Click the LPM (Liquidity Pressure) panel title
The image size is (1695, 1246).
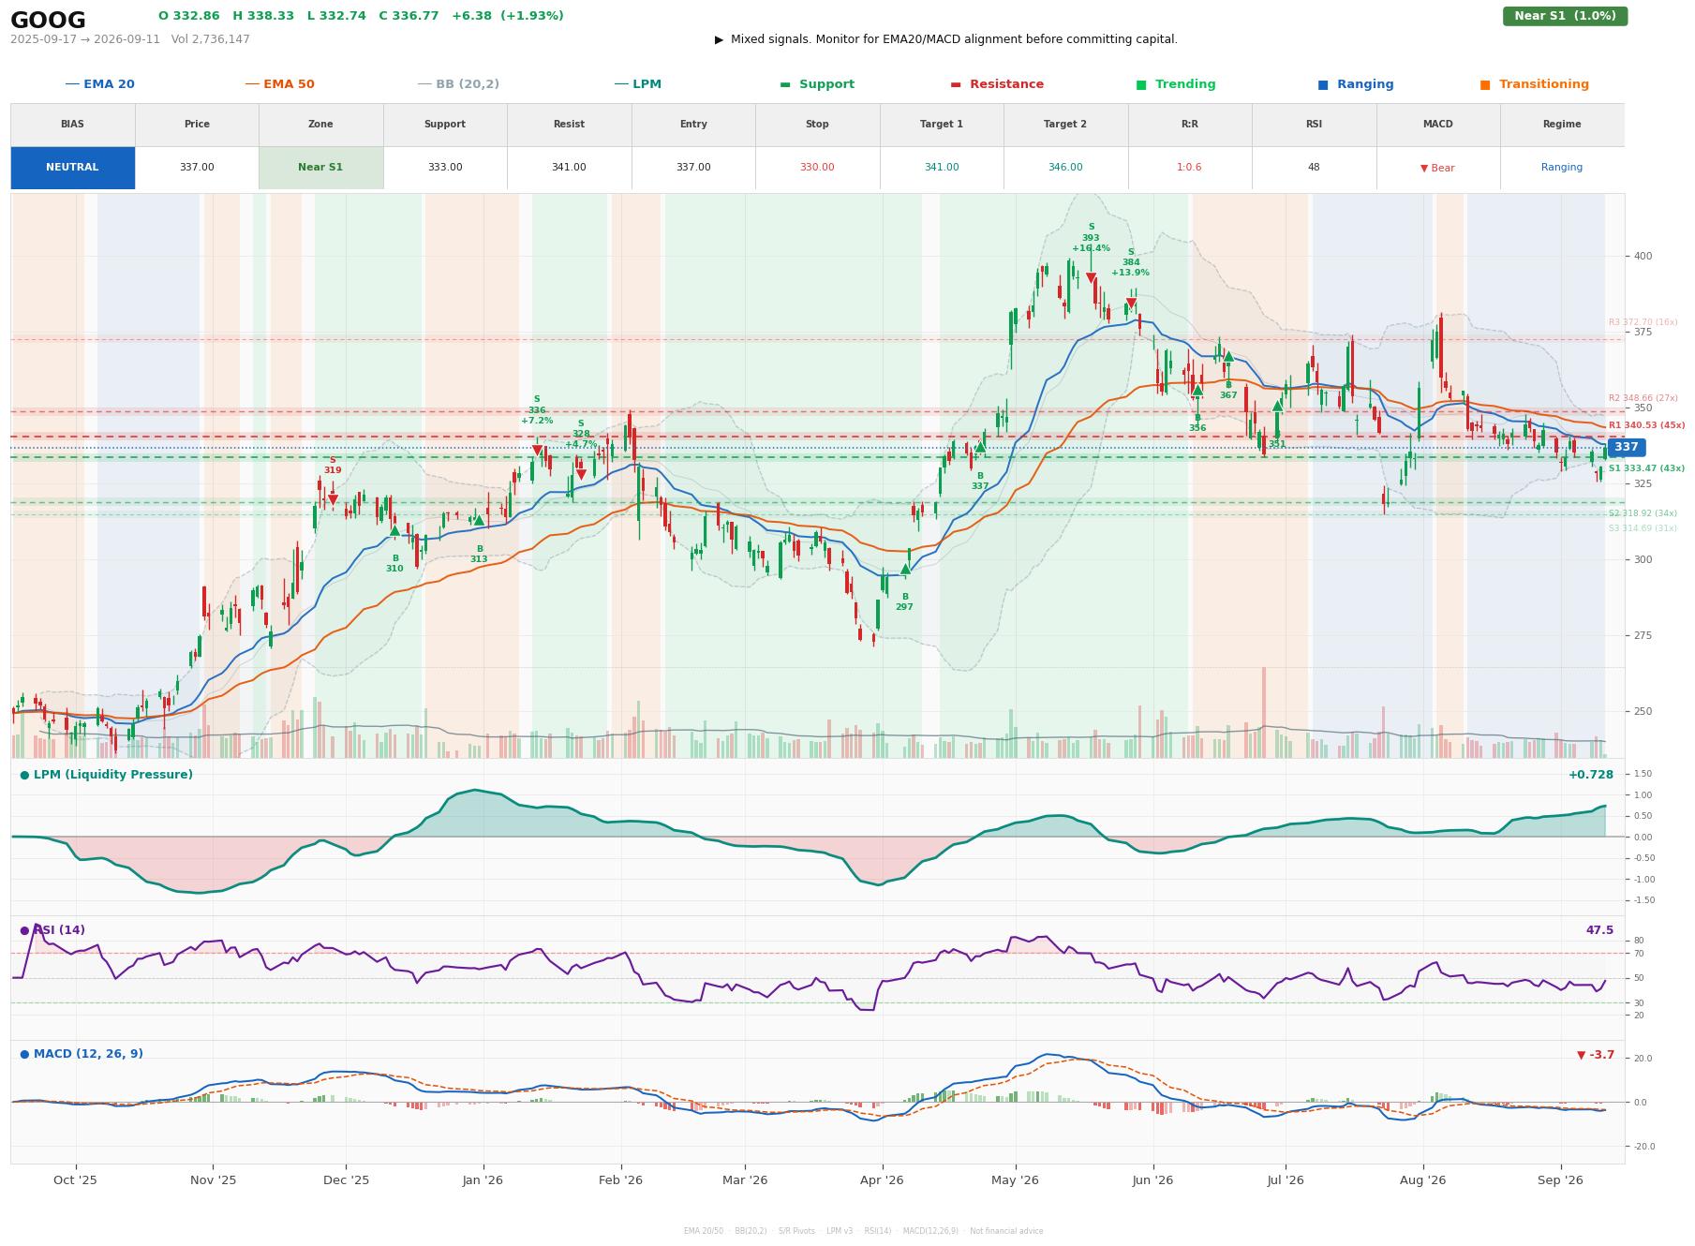pyautogui.click(x=107, y=775)
